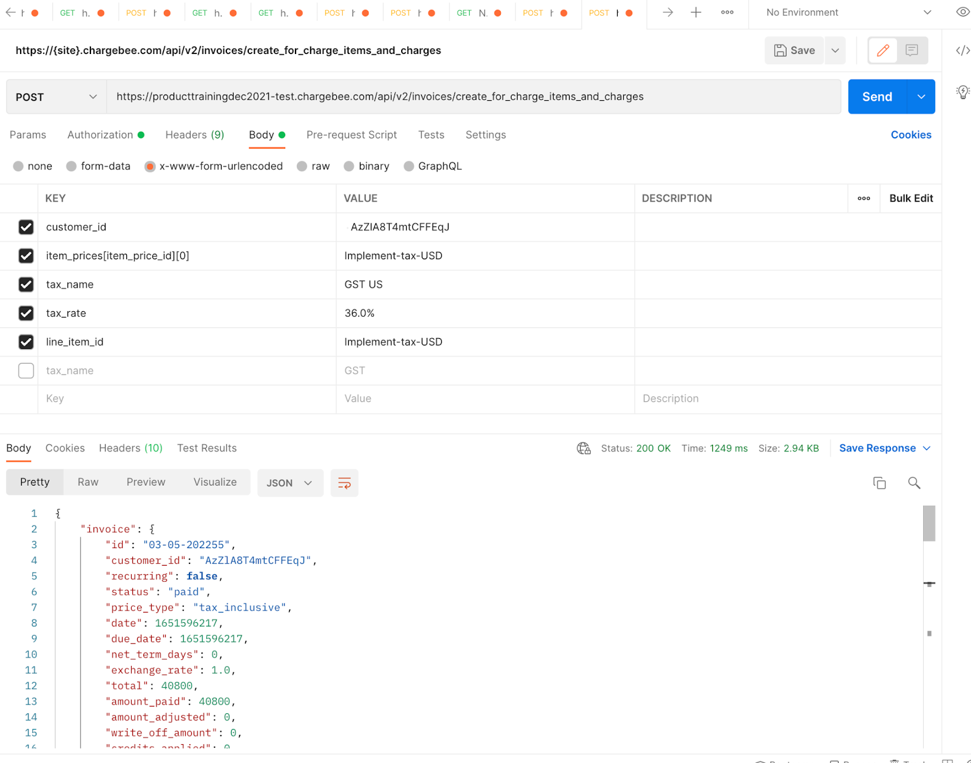Uncheck the line_item_id row checkbox
The width and height of the screenshot is (971, 763).
pyautogui.click(x=26, y=342)
